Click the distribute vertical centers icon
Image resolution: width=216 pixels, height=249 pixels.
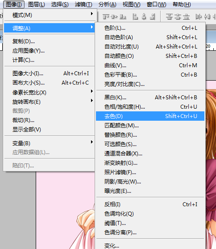point(178,16)
